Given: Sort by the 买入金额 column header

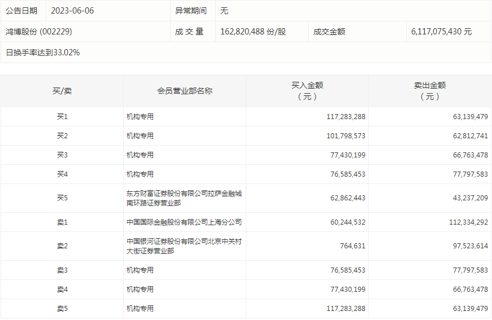Looking at the screenshot, I should [307, 91].
